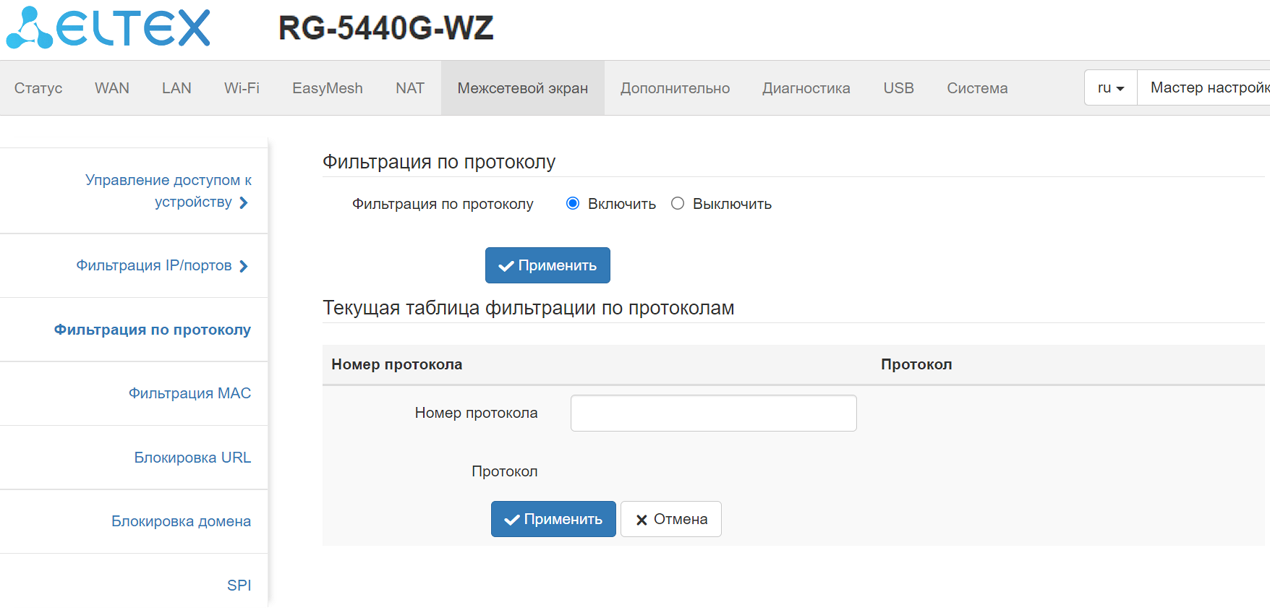Click the upper Применить button under filtering toggle

tap(547, 265)
